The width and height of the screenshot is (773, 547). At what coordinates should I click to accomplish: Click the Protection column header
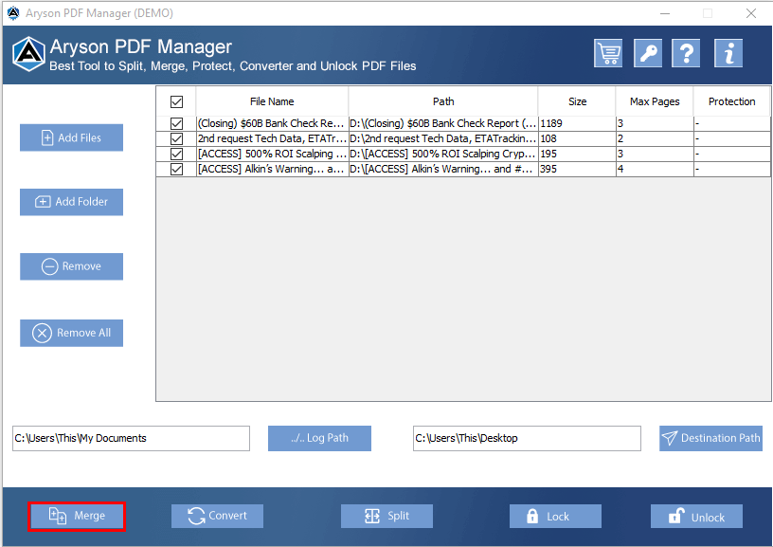click(731, 101)
